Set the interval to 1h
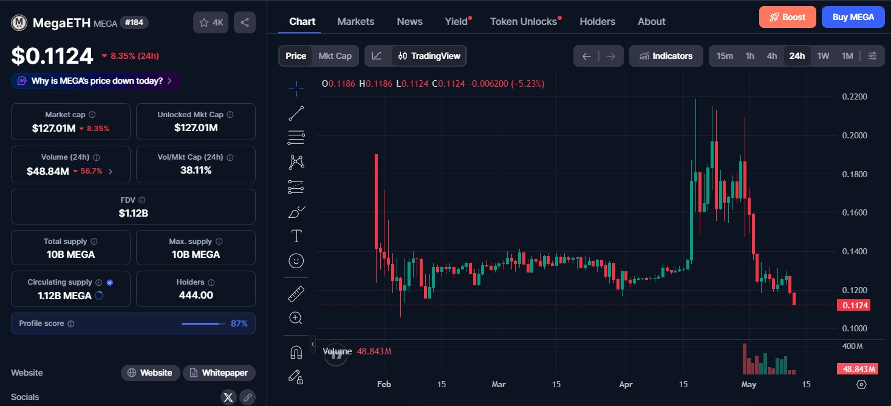 coord(750,56)
